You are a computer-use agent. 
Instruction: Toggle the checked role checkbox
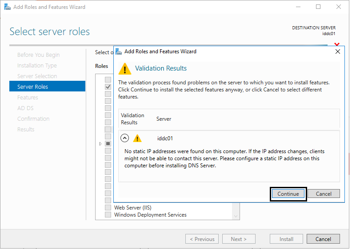(108, 87)
